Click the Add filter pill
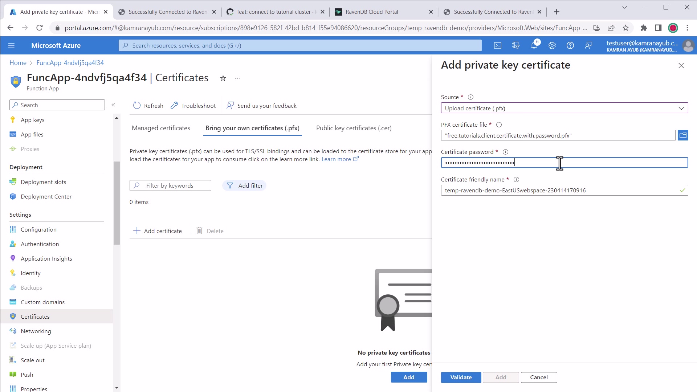The width and height of the screenshot is (697, 392). (x=244, y=185)
